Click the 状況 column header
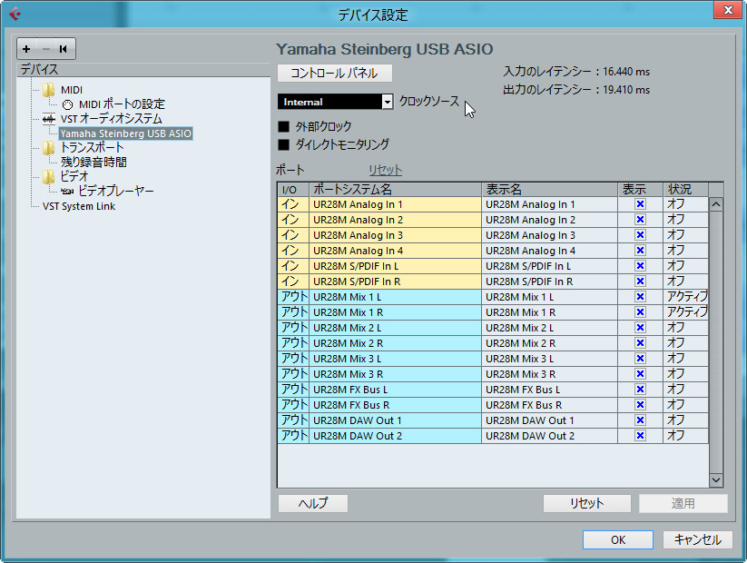 686,189
